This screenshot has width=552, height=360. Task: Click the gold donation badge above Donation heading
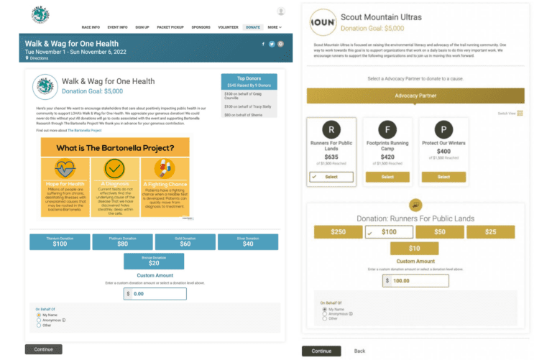415,205
